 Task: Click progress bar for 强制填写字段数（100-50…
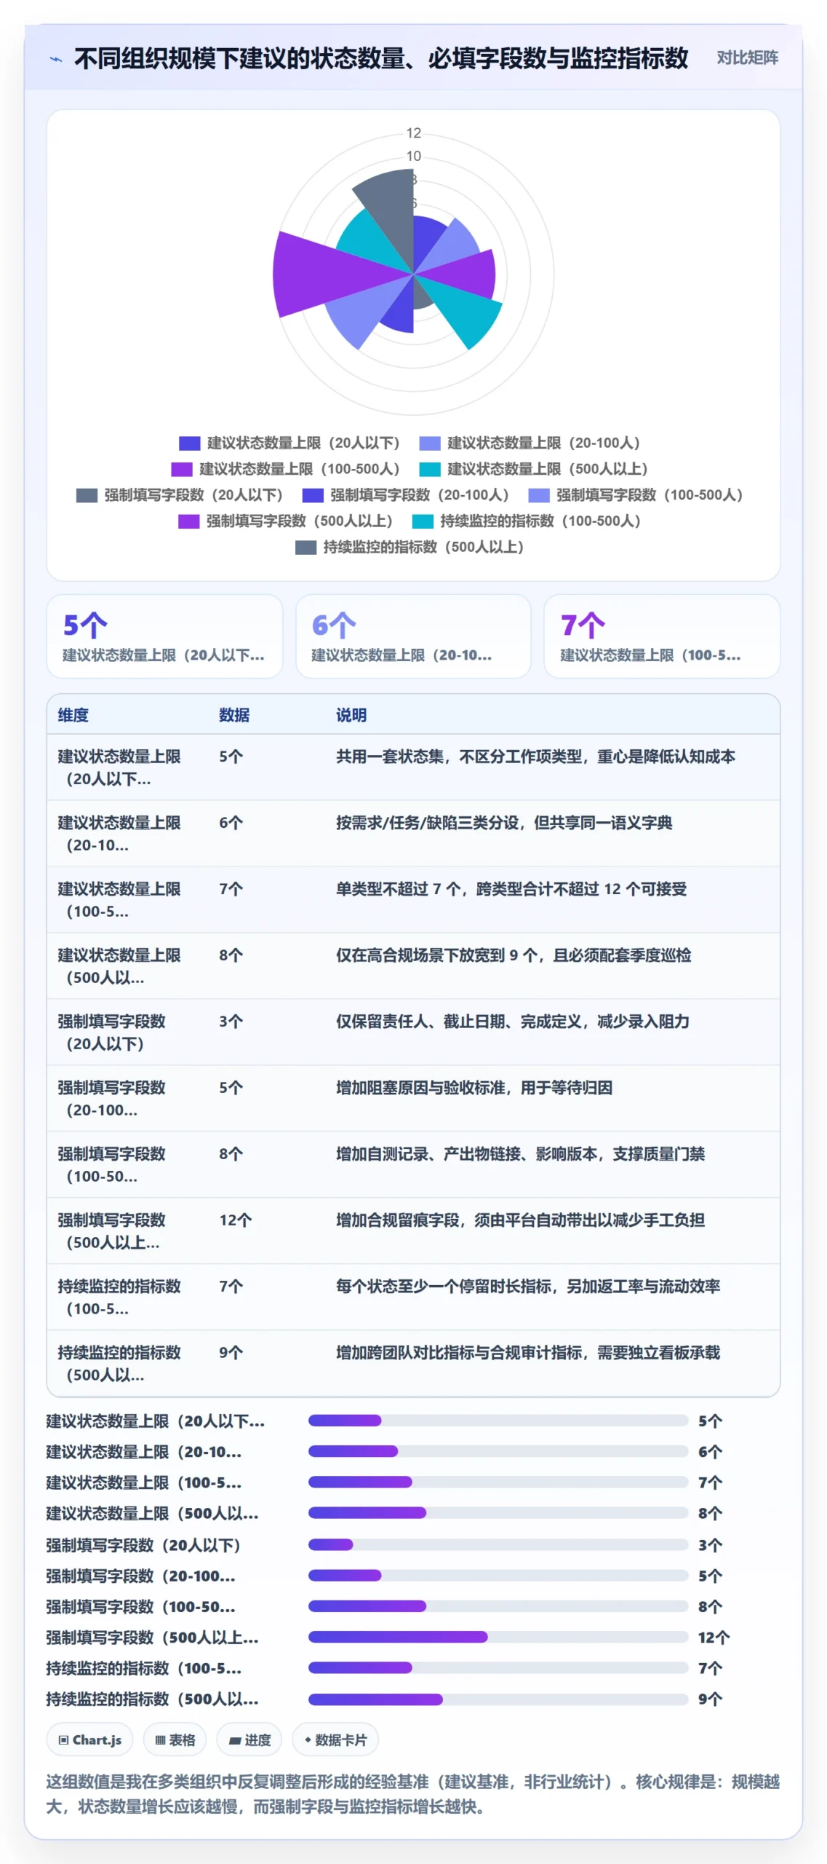(x=498, y=1606)
